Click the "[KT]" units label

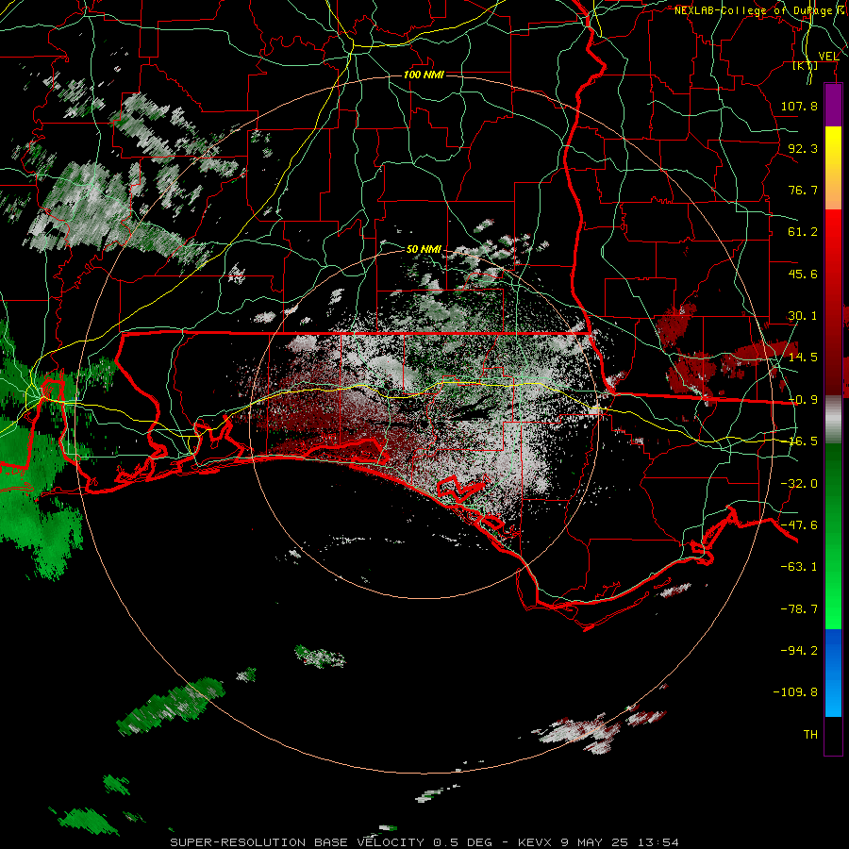[806, 65]
